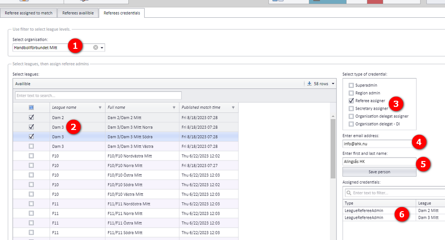Click the Dam 3/Dam 3 Mitt Södra cell
This screenshot has height=240, width=445.
point(142,137)
